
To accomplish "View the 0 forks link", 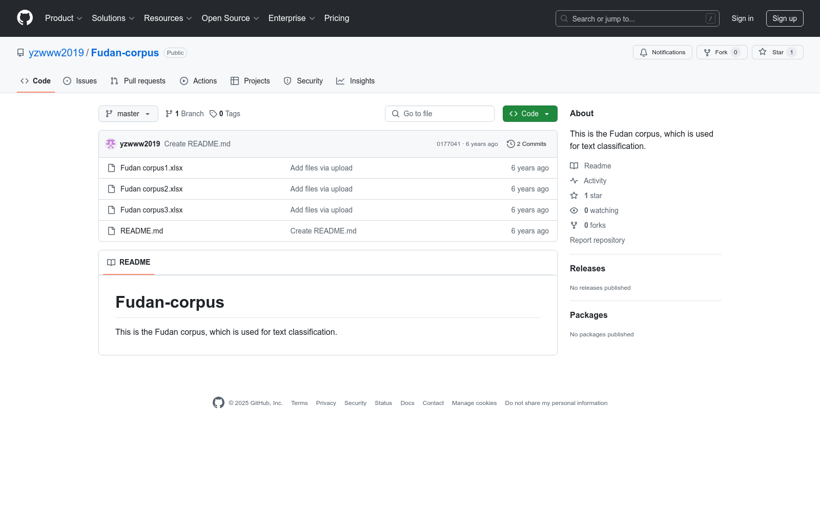I will click(588, 225).
